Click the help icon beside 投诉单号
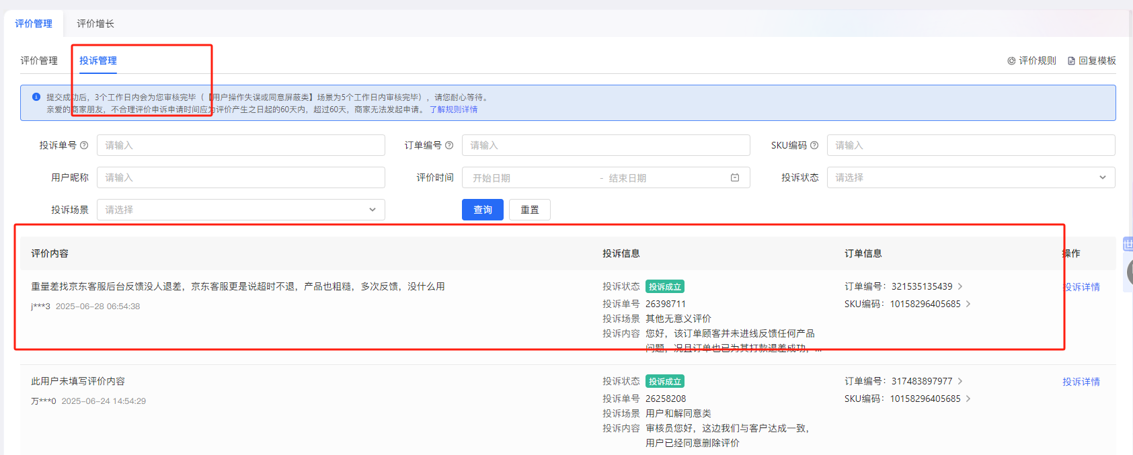1133x455 pixels. point(84,145)
